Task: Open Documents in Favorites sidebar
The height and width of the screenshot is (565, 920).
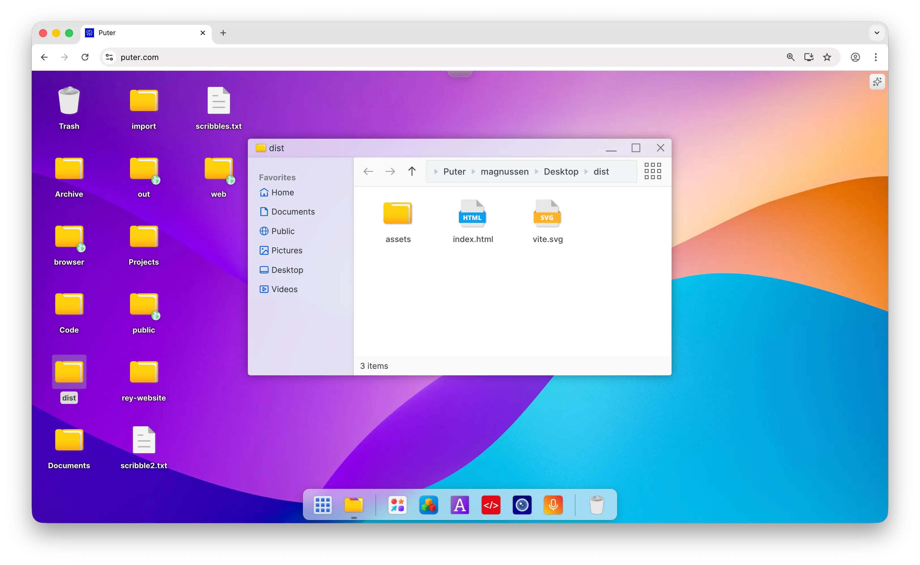Action: 293,211
